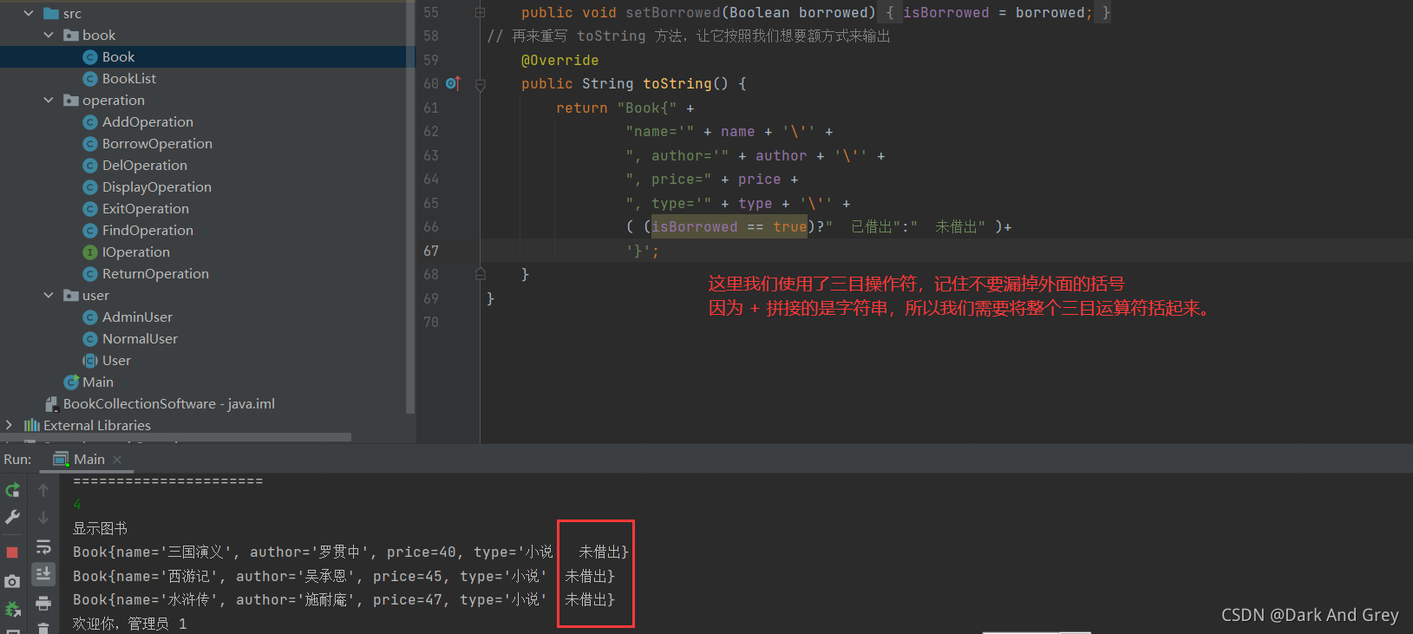Click the Main runnable class icon
Viewport: 1413px width, 634px height.
[x=71, y=382]
